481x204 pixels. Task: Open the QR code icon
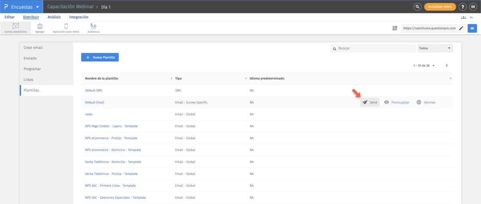pyautogui.click(x=395, y=28)
